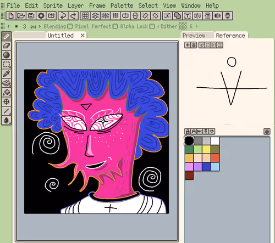Viewport: 275px width, 243px height.
Task: Close the Untitled document tab
Action: [82, 35]
